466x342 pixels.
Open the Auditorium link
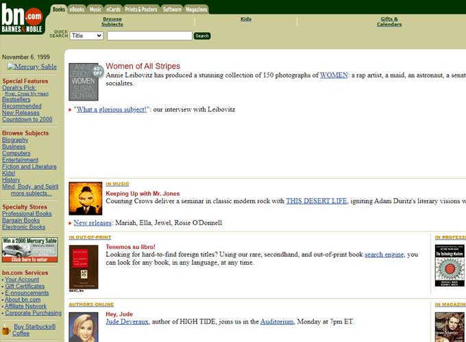[277, 321]
